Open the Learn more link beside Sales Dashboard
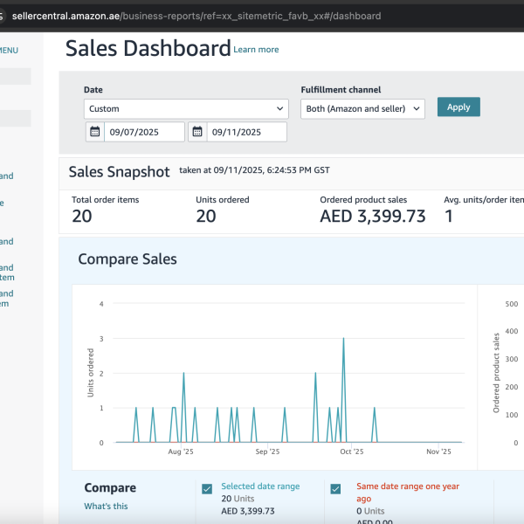This screenshot has width=524, height=524. tap(256, 50)
